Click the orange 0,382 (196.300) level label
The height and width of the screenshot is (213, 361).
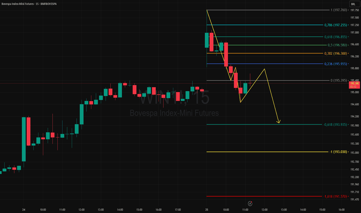[x=335, y=53]
